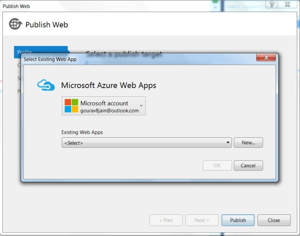Cancel the Select Existing Web App dialog
Image resolution: width=300 pixels, height=236 pixels.
pos(248,165)
